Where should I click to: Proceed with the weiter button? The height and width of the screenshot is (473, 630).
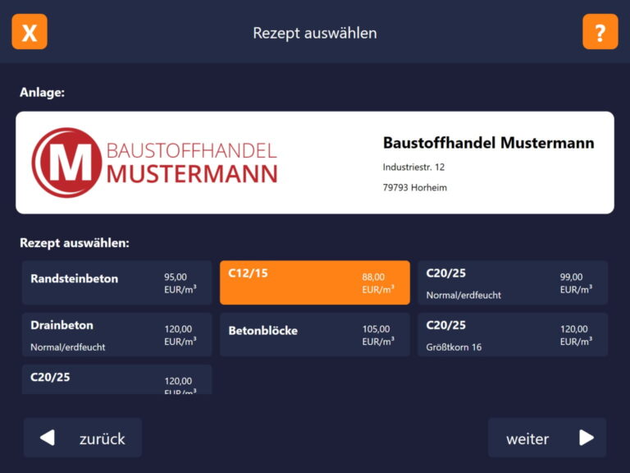(x=546, y=438)
